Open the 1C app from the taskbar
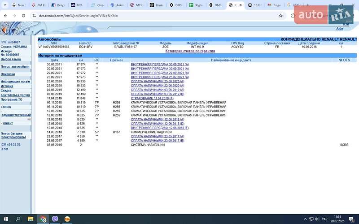The height and width of the screenshot is (224, 359). click(67, 219)
